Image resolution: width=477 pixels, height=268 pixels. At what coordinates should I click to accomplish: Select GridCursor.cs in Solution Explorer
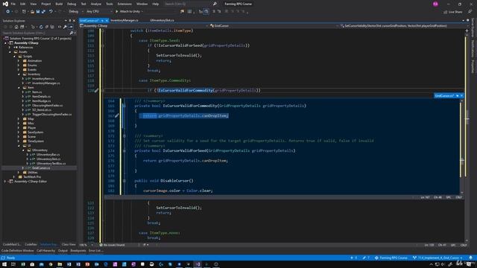[x=41, y=168]
